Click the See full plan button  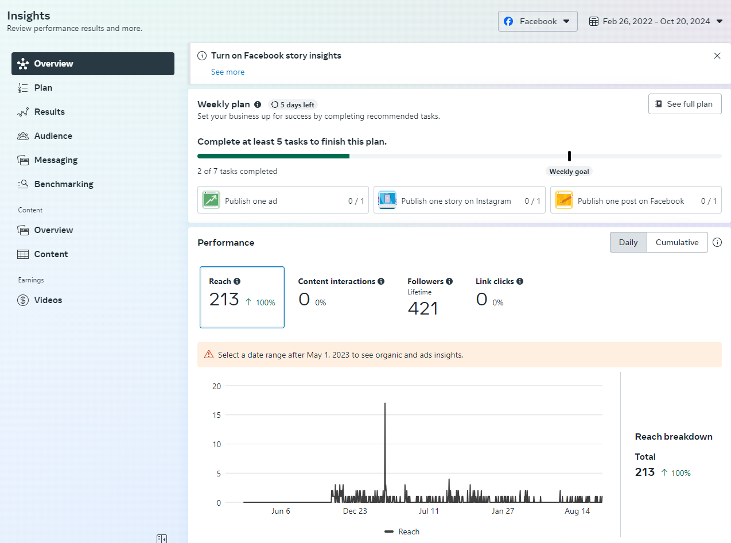point(685,104)
